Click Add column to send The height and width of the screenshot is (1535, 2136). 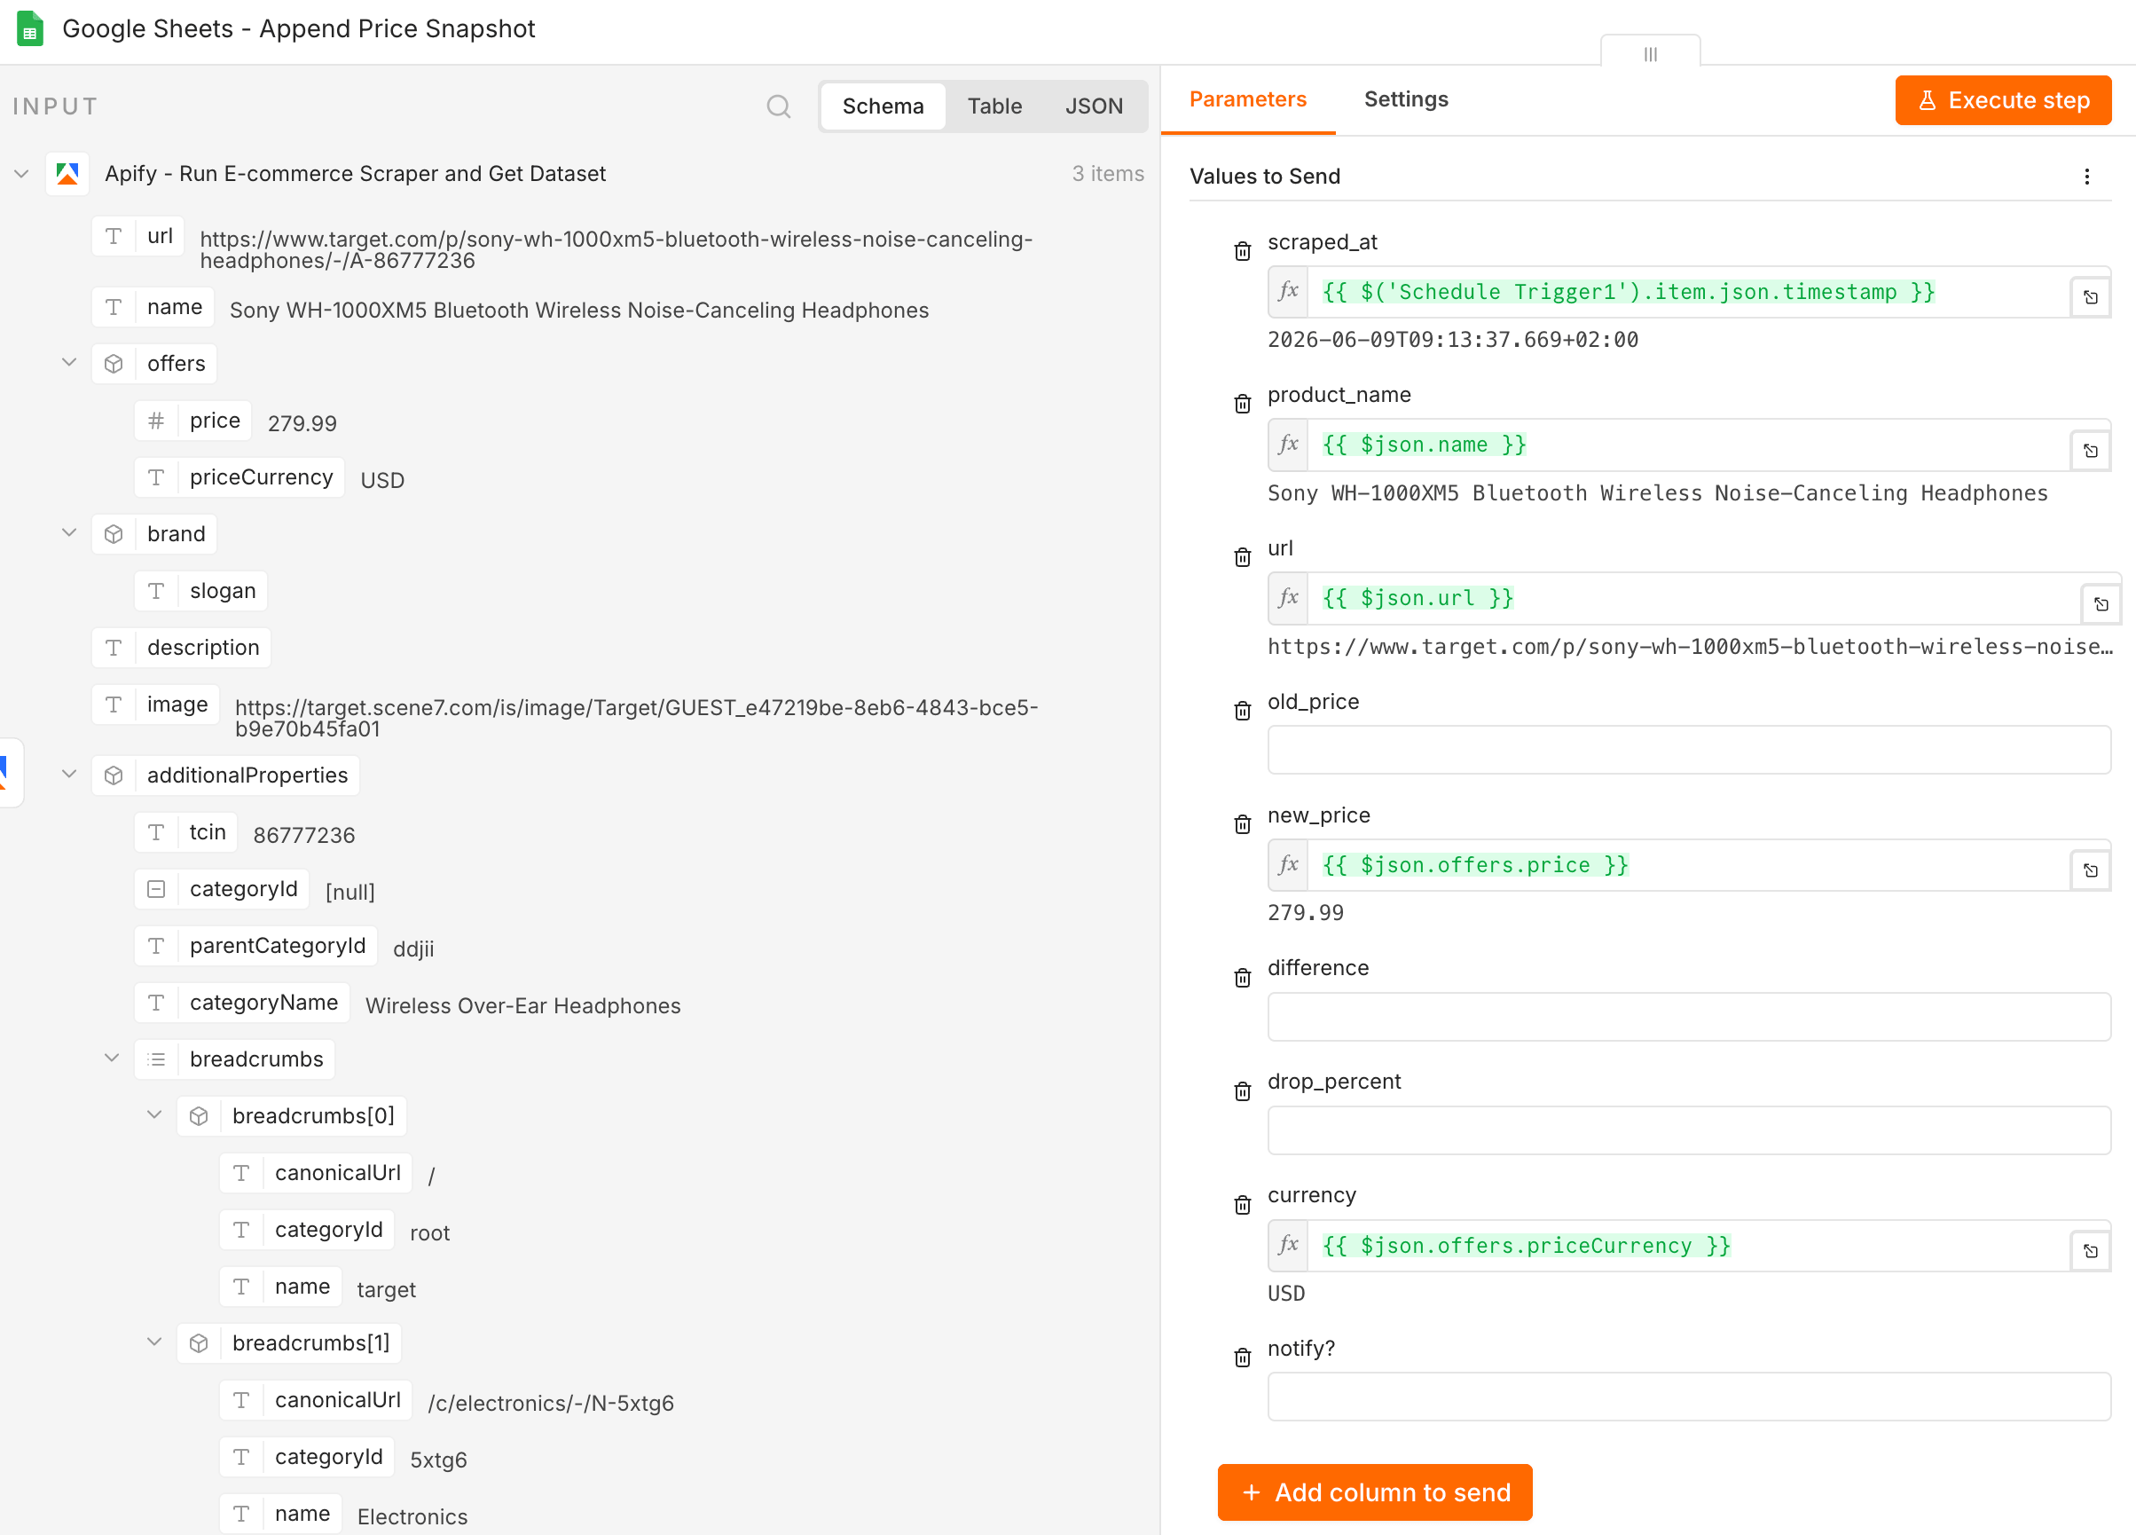coord(1374,1492)
